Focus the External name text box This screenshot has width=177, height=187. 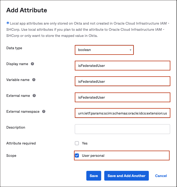122,97
